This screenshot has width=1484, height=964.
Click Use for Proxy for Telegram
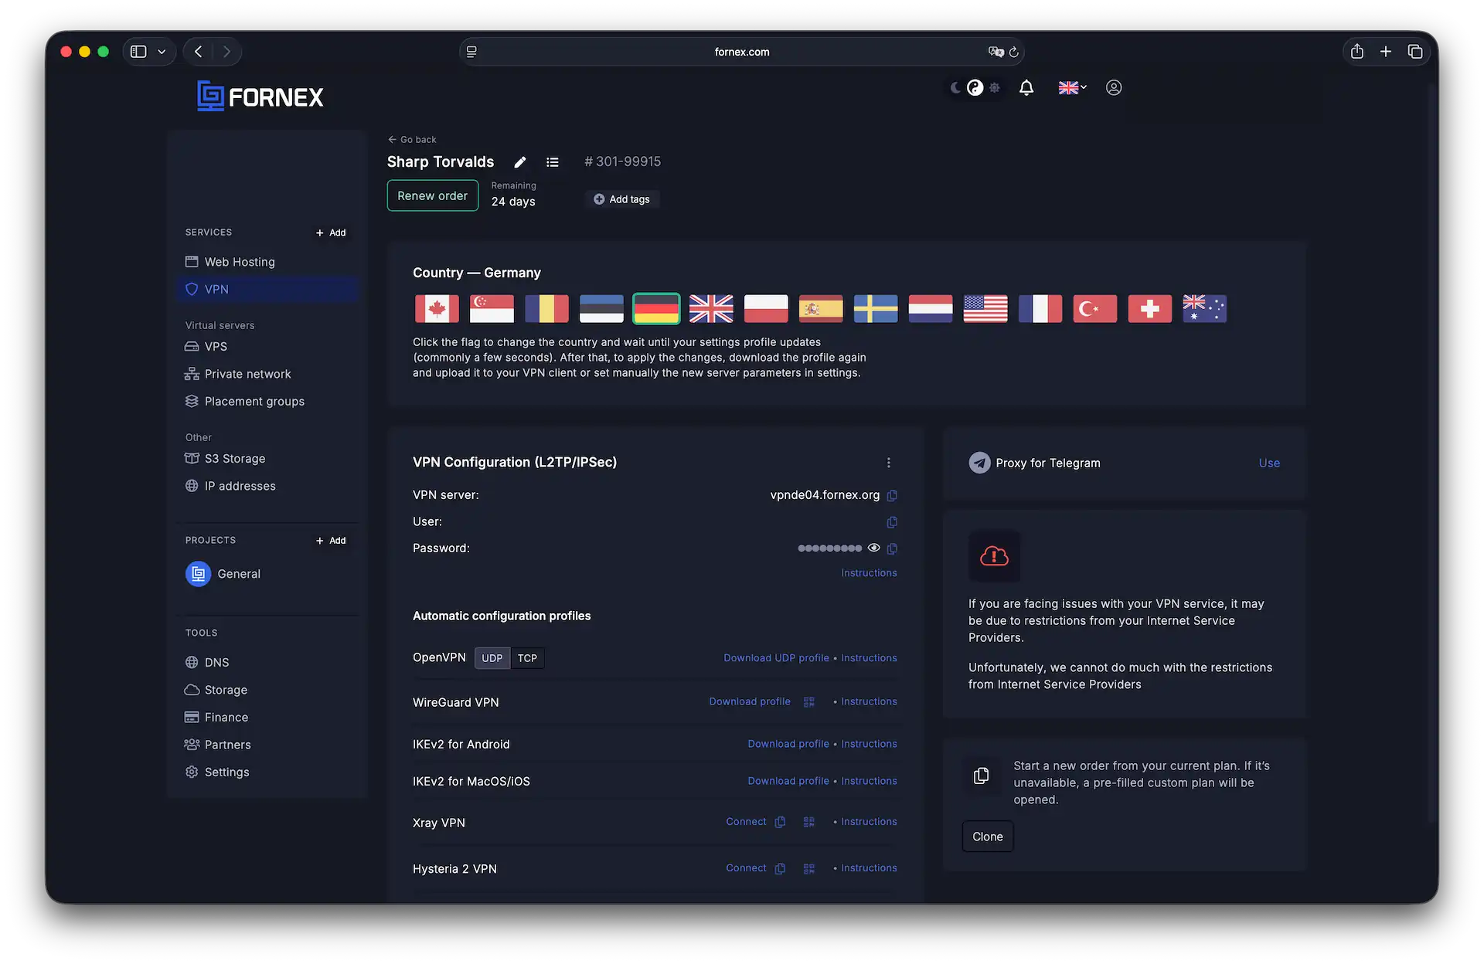coord(1269,463)
